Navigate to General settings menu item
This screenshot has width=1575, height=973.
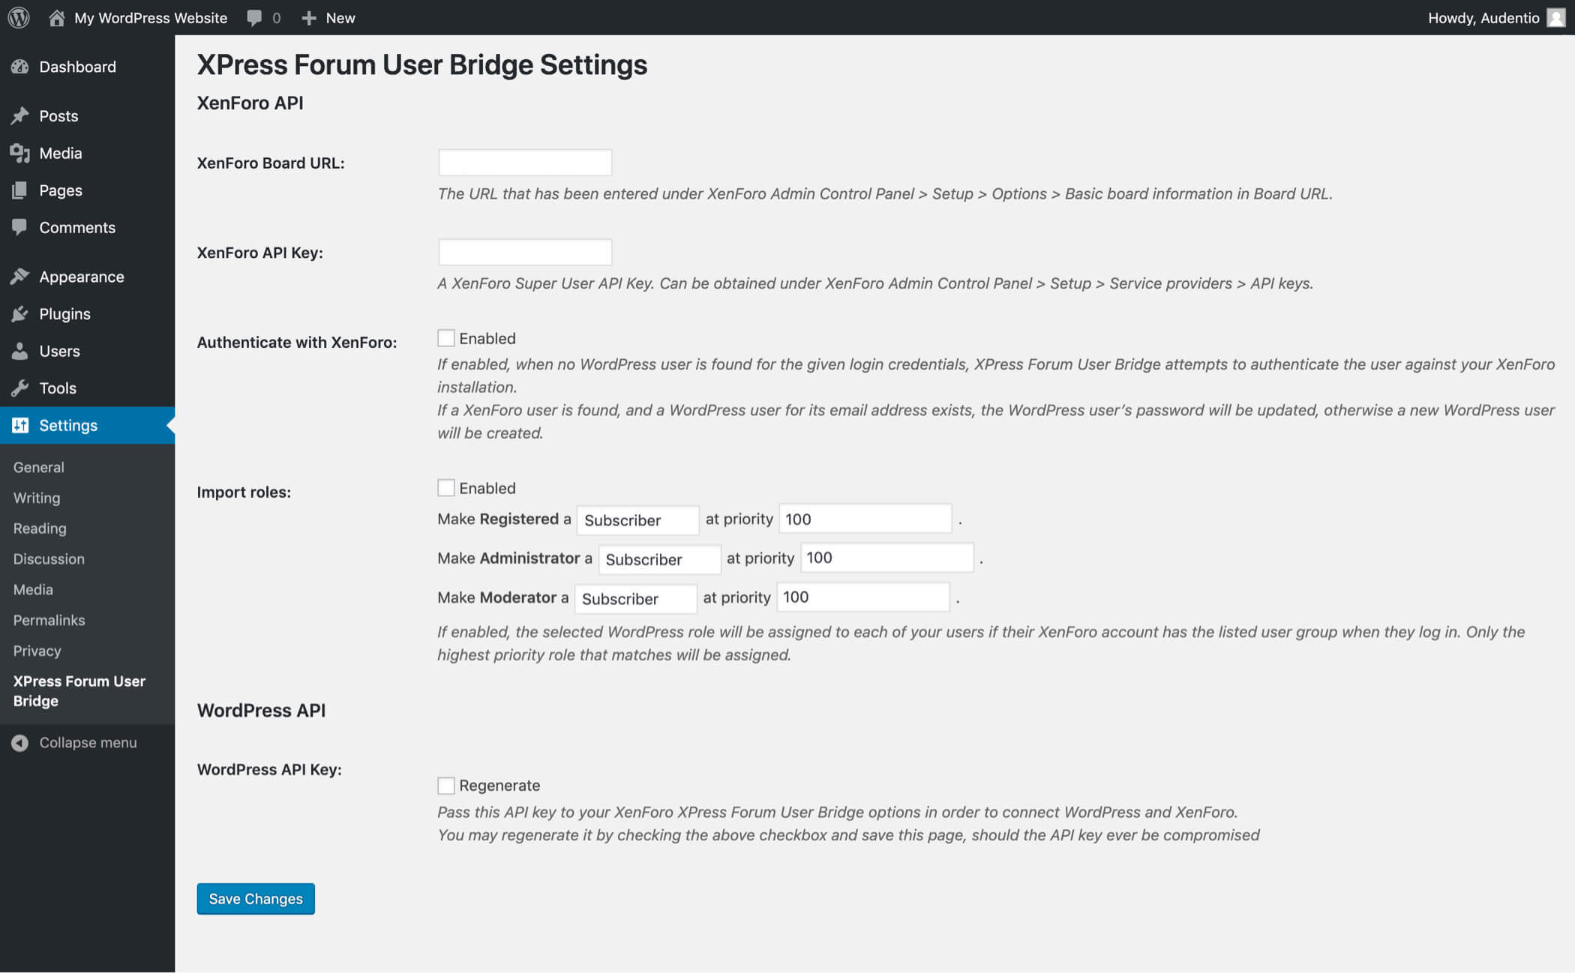[x=38, y=467]
